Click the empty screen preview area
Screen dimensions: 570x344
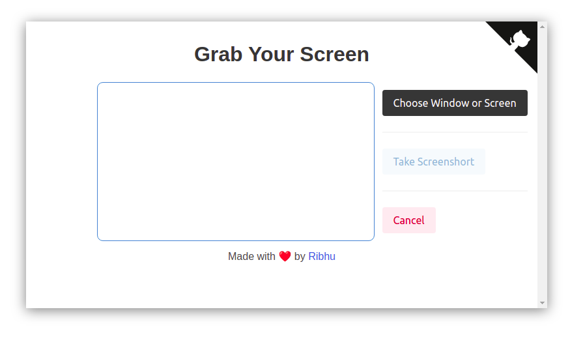pos(236,162)
